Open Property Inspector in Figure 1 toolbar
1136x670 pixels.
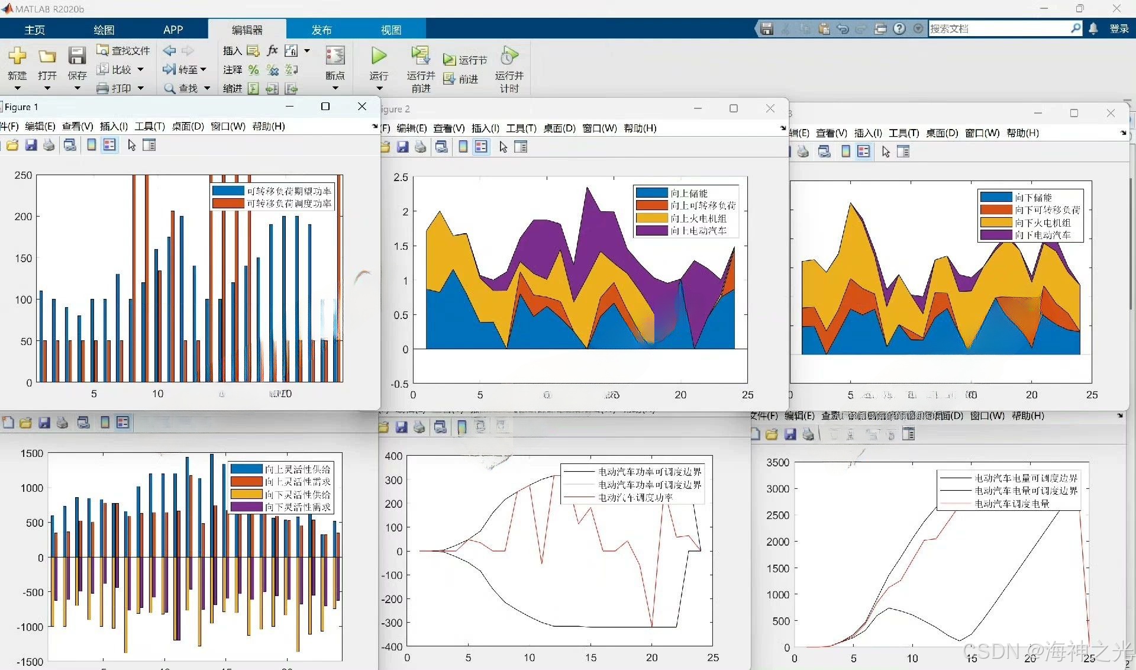(x=149, y=145)
